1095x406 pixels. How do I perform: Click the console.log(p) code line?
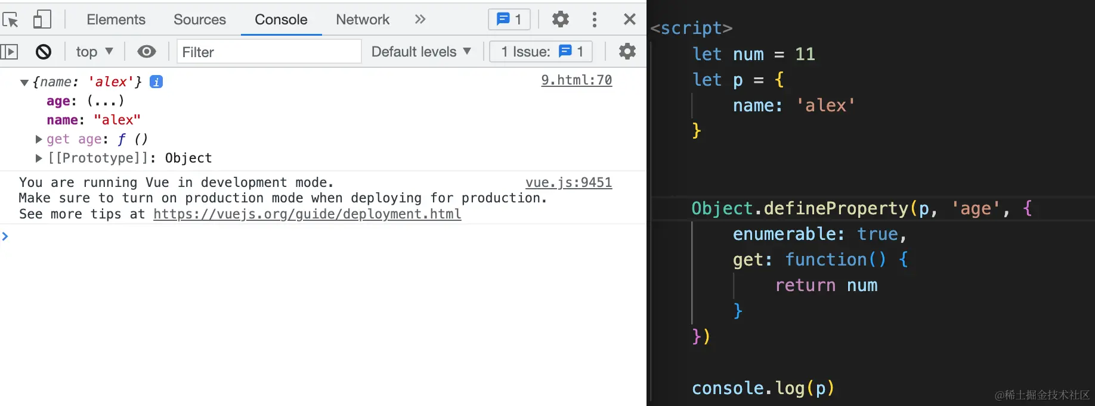tap(763, 388)
